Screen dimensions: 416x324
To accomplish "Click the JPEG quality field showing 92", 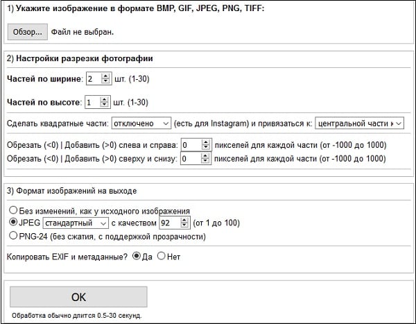I will (168, 223).
